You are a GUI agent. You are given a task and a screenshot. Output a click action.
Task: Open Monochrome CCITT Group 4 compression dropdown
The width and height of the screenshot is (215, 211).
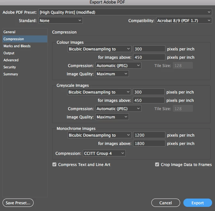point(104,153)
